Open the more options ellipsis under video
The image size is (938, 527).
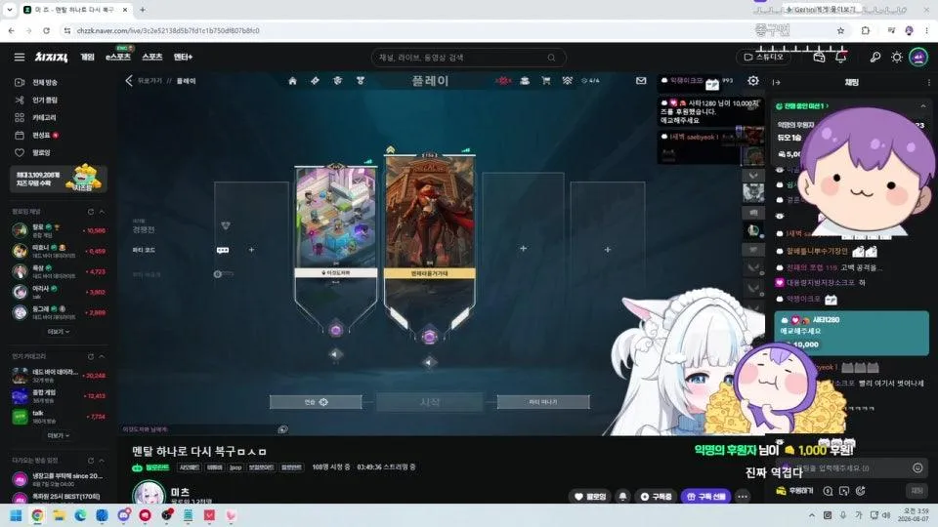[743, 497]
